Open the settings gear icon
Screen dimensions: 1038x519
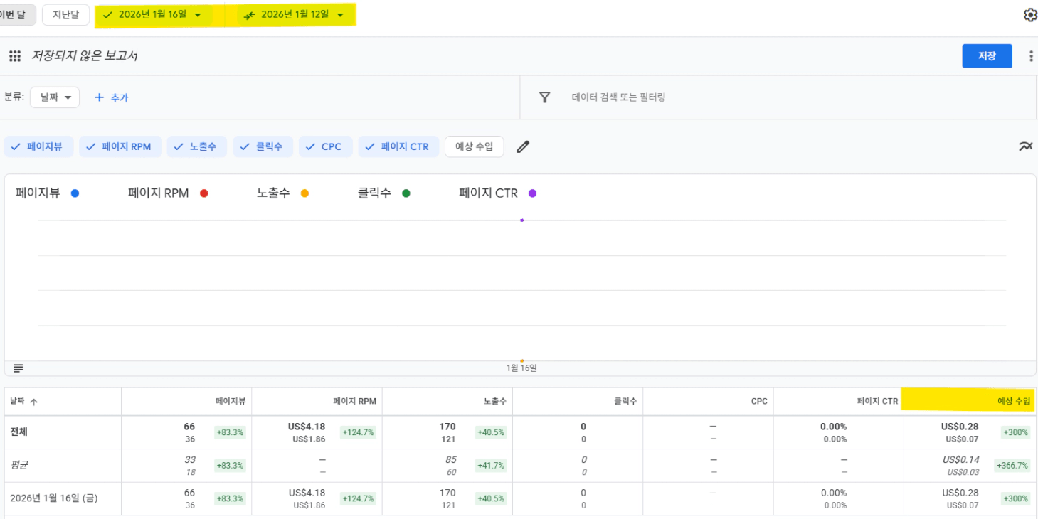click(x=1029, y=15)
